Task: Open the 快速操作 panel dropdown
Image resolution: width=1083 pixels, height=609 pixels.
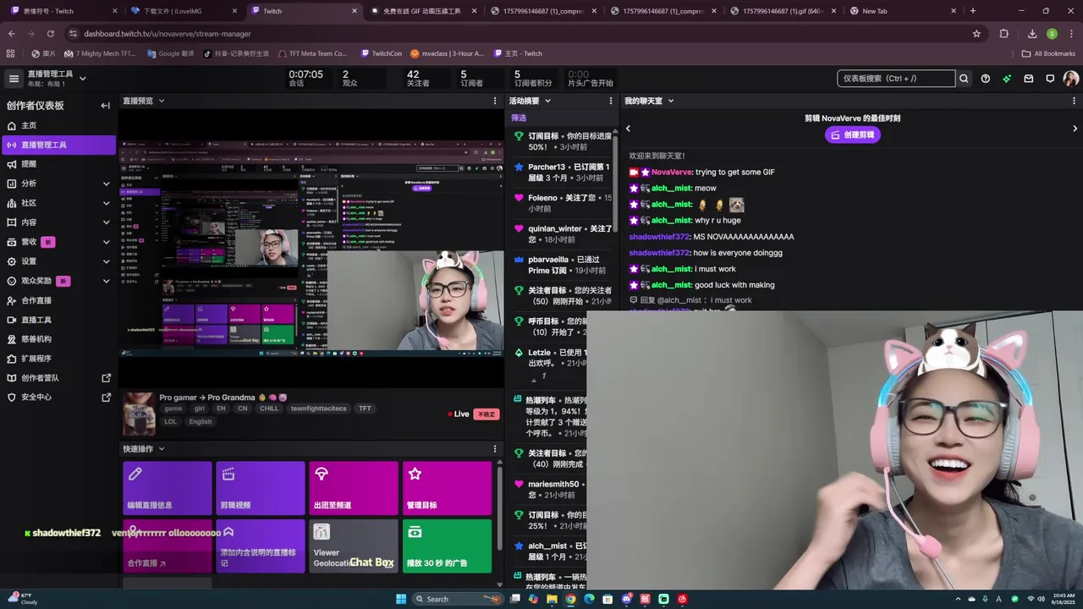Action: [x=162, y=449]
